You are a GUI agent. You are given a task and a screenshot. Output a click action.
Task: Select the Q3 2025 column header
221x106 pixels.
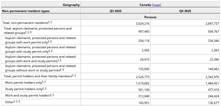click(x=115, y=10)
